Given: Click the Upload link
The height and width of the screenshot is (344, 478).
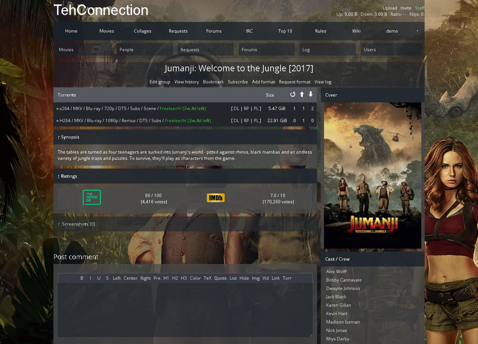Looking at the screenshot, I should pyautogui.click(x=390, y=8).
